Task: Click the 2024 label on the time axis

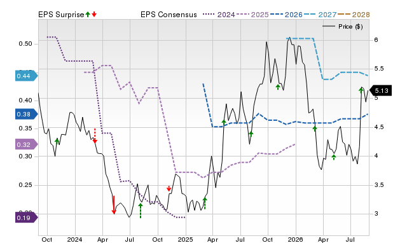Action: coord(74,239)
